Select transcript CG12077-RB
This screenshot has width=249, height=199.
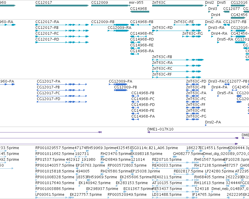(x=226, y=25)
